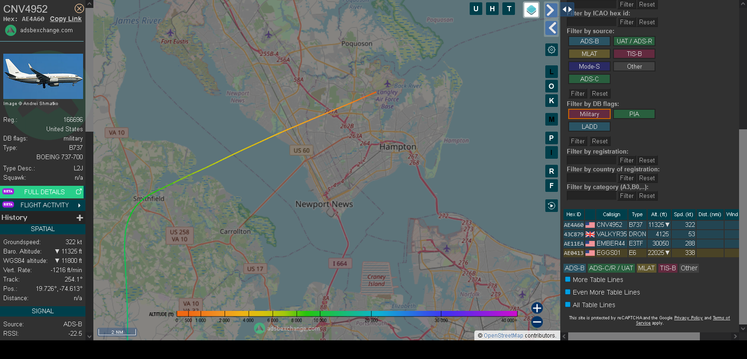Click the ADS-C/R / UAT legend label
Screen dimensions: 747x359
pos(611,268)
